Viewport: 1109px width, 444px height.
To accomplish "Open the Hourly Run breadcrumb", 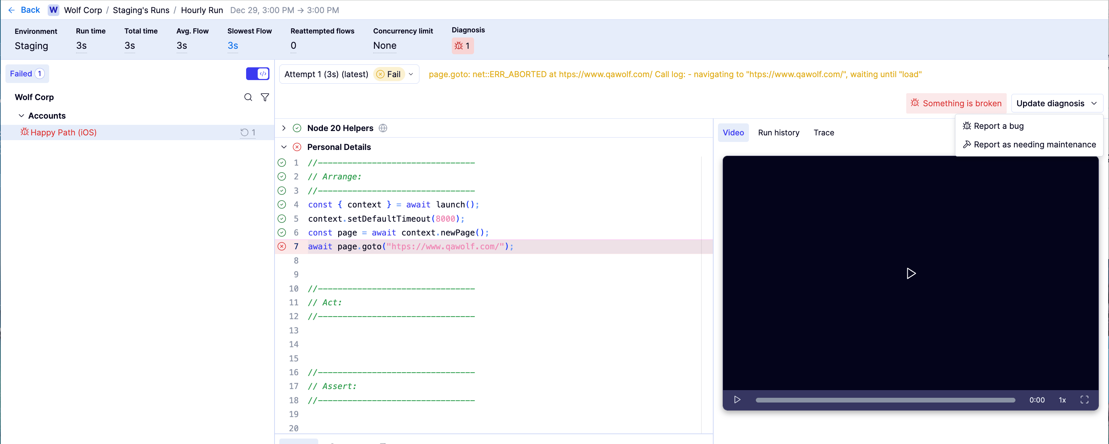I will tap(201, 10).
